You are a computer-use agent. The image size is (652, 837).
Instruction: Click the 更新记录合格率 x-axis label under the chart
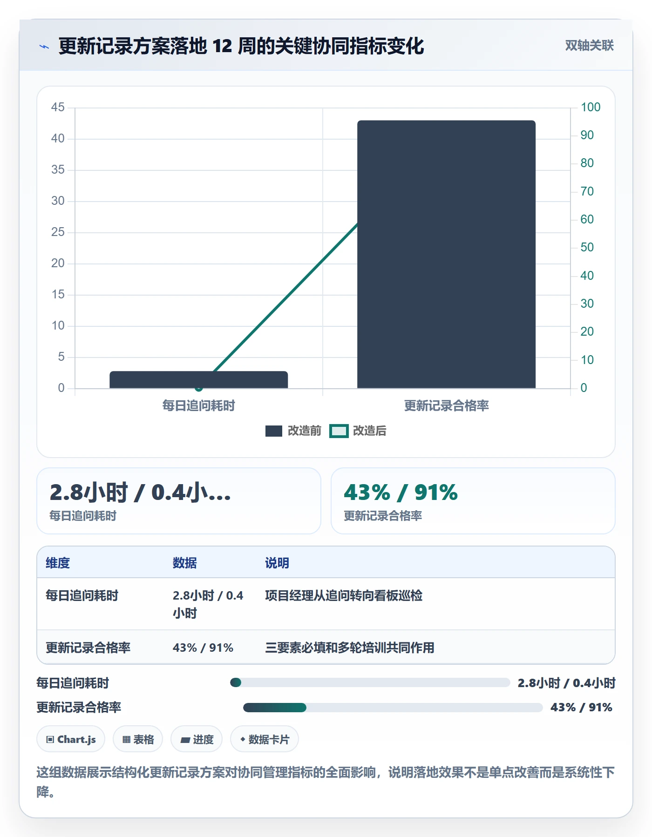[x=446, y=405]
